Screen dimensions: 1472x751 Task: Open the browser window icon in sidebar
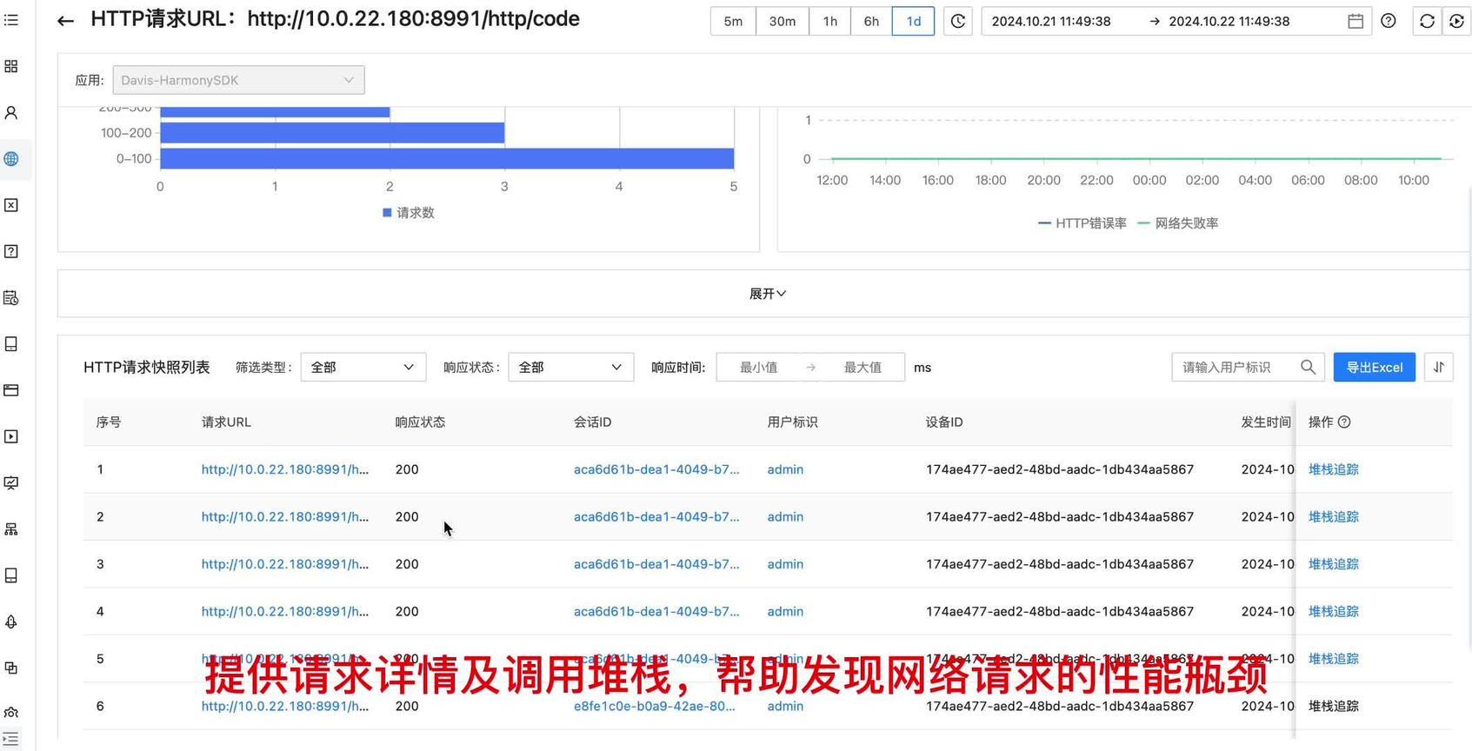(11, 390)
